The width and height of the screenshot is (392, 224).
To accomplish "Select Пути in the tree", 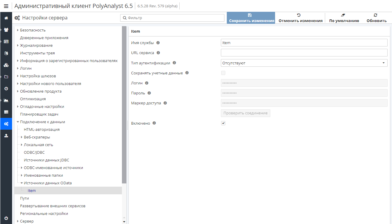I will (x=24, y=198).
